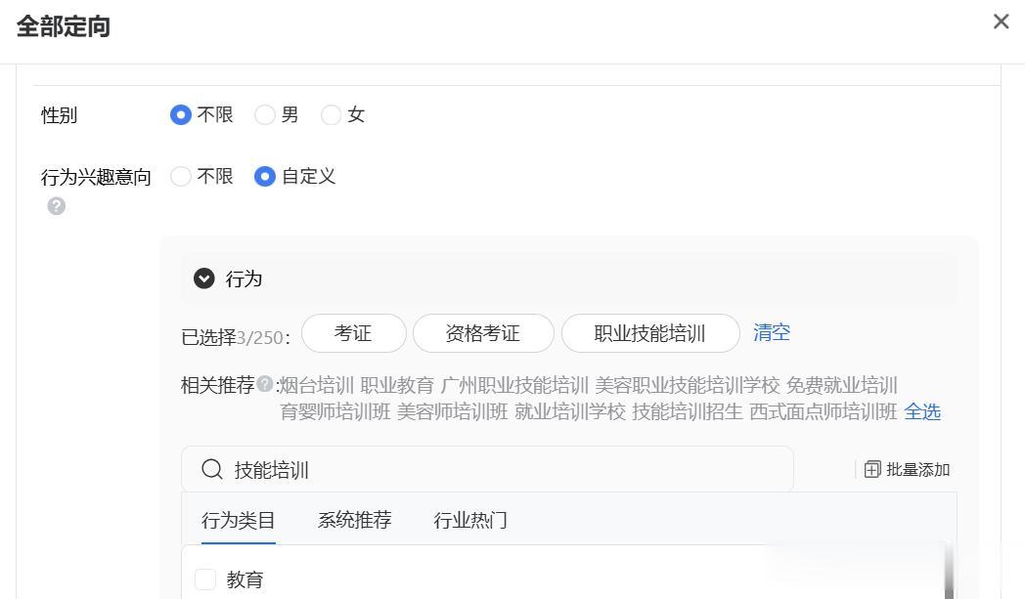Choose 不限 for 行为兴趣意向
The width and height of the screenshot is (1025, 599).
pyautogui.click(x=181, y=177)
